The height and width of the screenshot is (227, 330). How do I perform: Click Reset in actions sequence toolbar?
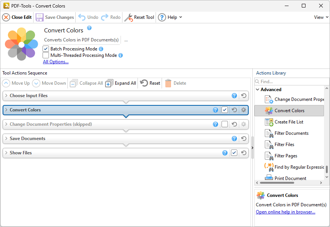(x=150, y=83)
